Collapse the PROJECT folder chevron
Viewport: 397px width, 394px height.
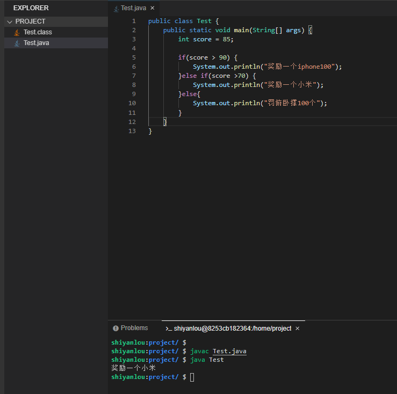pyautogui.click(x=10, y=22)
